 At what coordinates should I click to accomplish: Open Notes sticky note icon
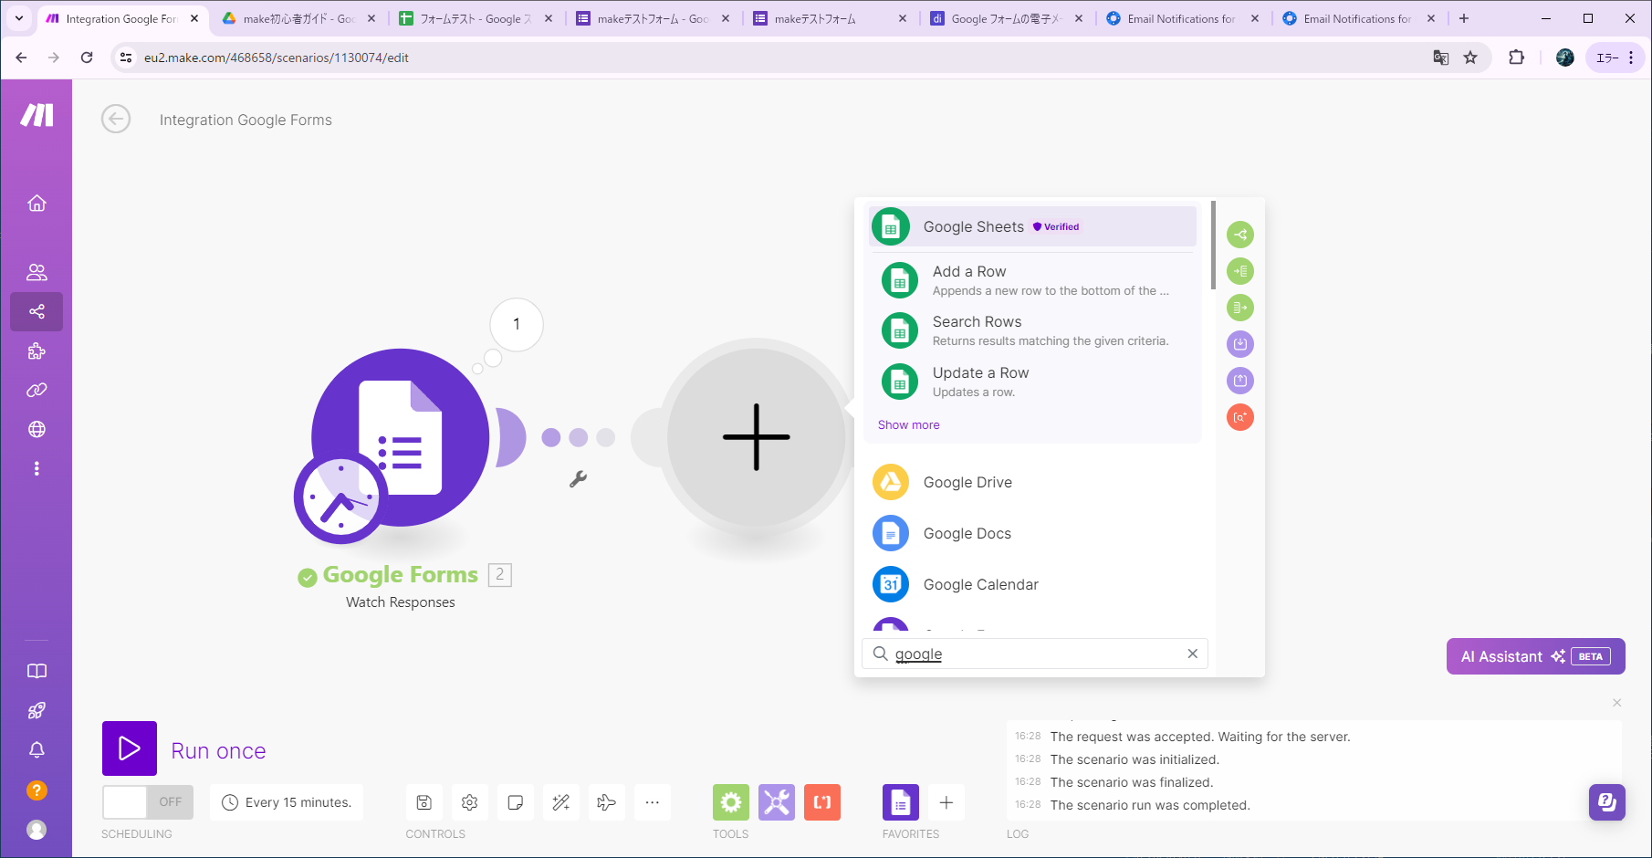pyautogui.click(x=515, y=802)
